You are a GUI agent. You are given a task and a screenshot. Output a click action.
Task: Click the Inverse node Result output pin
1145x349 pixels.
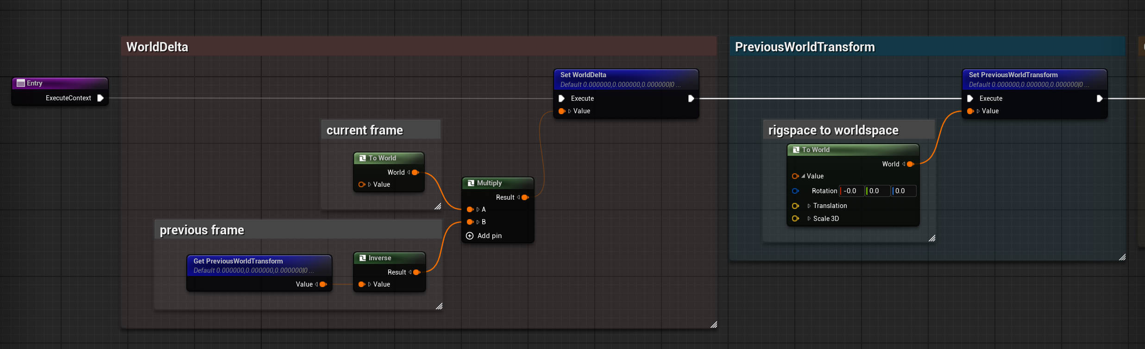click(x=416, y=272)
